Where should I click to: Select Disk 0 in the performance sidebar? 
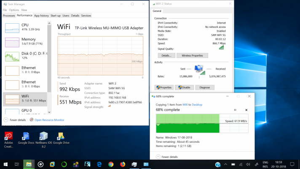click(x=25, y=56)
